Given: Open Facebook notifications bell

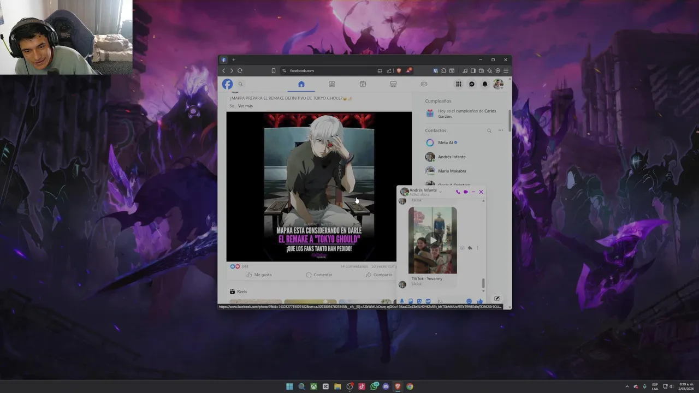Looking at the screenshot, I should coord(485,84).
